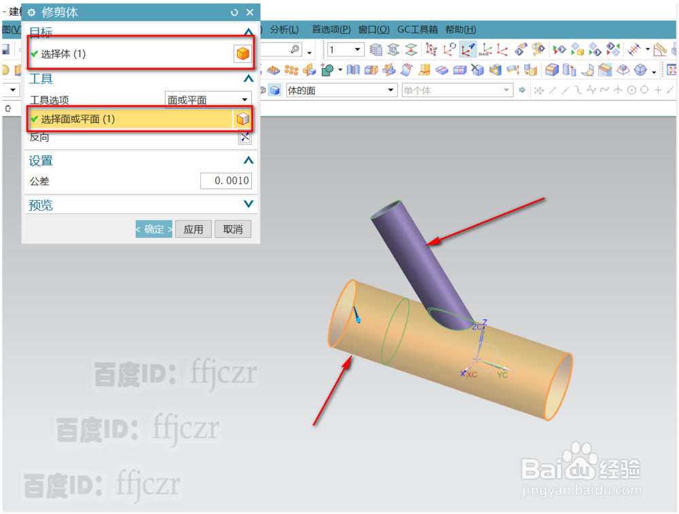679x514 pixels.
Task: Click the WCS rotate icon
Action: (x=449, y=50)
